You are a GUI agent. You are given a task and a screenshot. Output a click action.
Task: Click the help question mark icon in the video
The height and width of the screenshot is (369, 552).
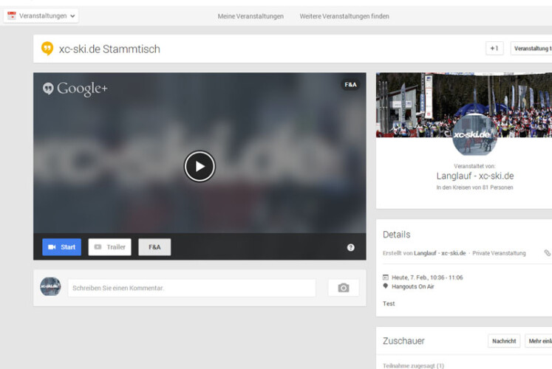(x=350, y=247)
